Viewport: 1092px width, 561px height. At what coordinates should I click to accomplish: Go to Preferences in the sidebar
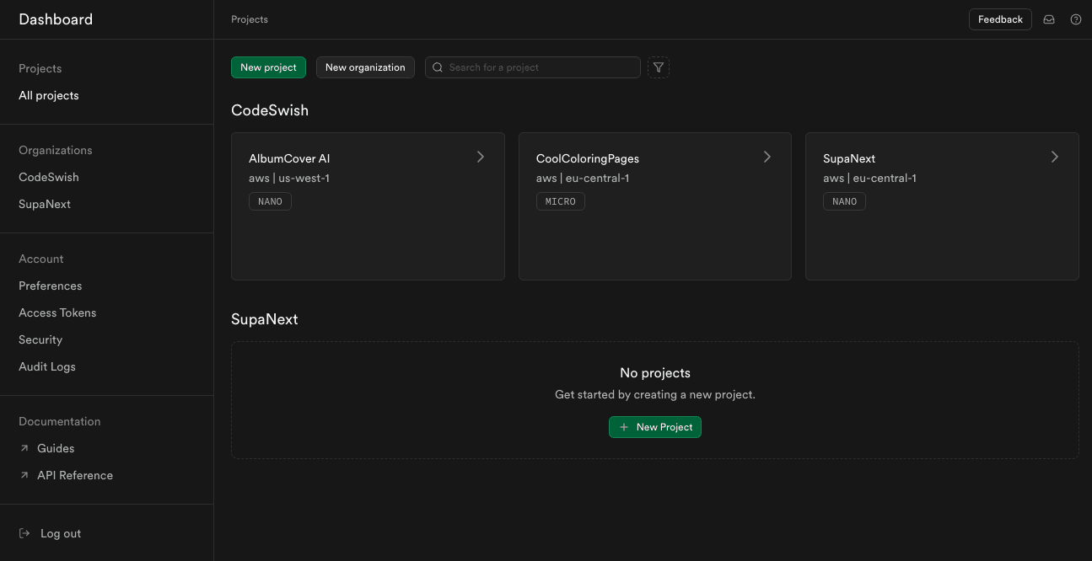coord(51,286)
